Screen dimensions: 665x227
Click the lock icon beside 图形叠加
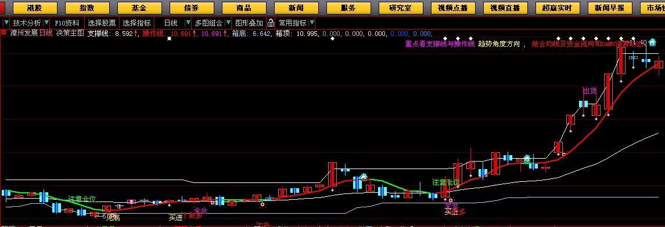271,23
